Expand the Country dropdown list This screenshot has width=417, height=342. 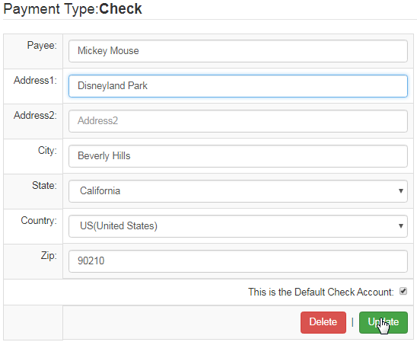point(238,226)
